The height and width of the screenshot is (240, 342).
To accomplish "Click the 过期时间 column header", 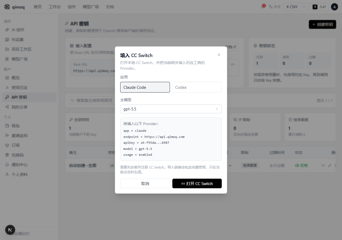I will point(277,153).
